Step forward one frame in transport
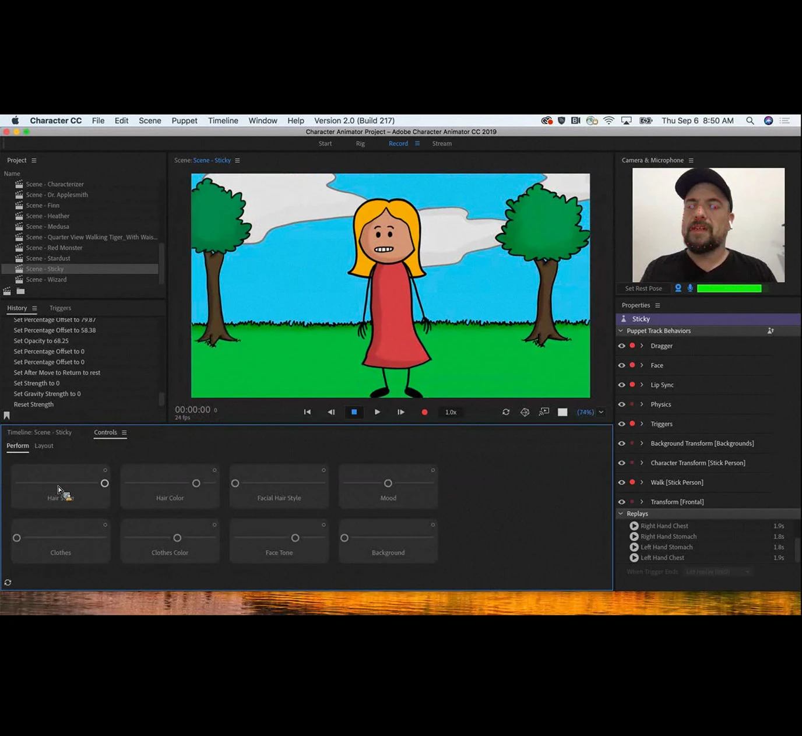802x736 pixels. 401,412
